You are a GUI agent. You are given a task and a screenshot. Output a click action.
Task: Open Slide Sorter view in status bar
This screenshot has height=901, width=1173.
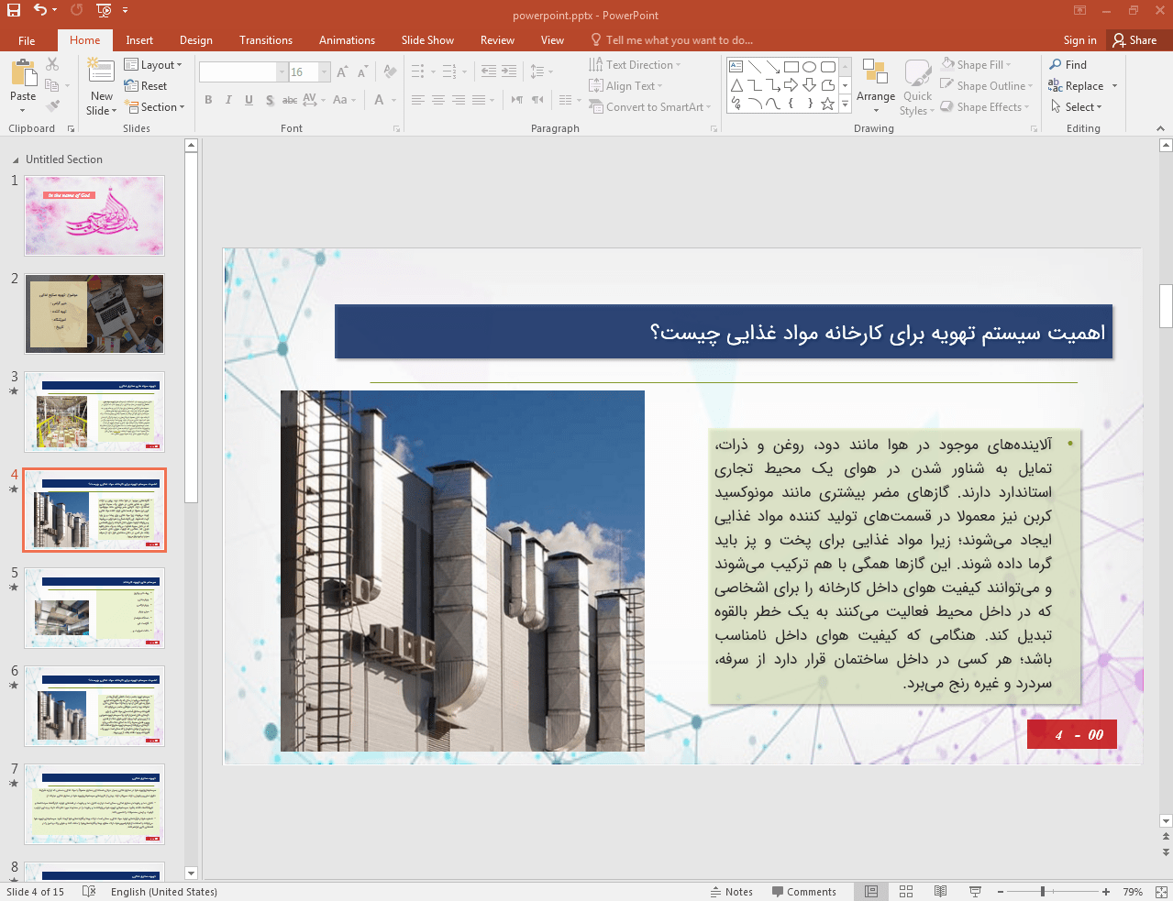coord(906,891)
